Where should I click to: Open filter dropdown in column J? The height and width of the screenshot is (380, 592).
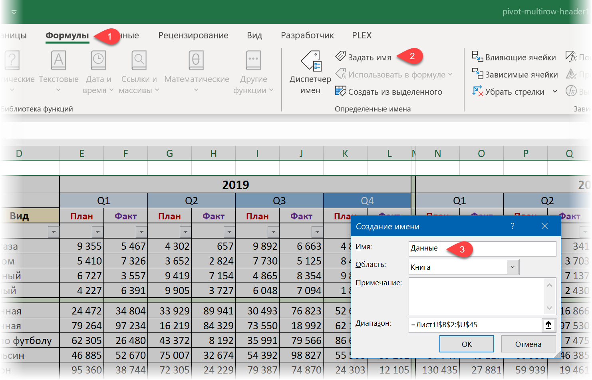[x=317, y=231]
